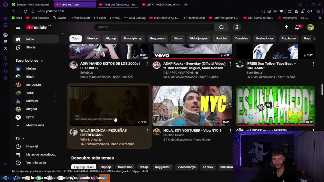Image resolution: width=324 pixels, height=182 pixels.
Task: Open ChatGPT in the Opera sidebar
Action: click(6, 35)
